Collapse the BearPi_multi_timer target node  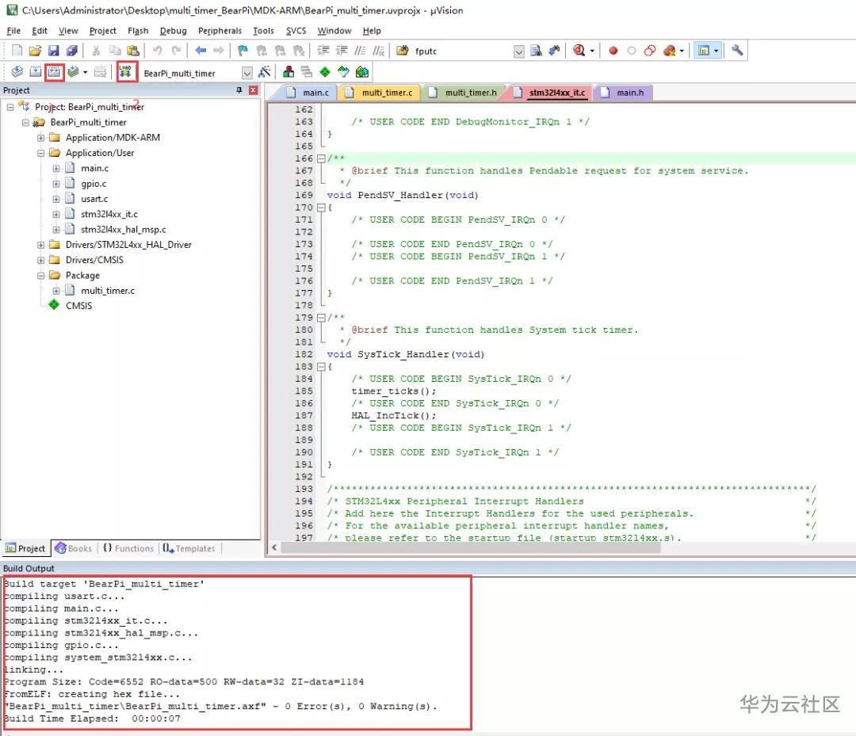25,123
